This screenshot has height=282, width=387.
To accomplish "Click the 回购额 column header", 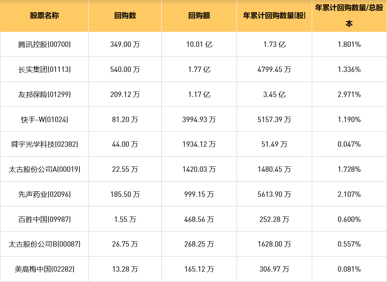I will click(199, 16).
